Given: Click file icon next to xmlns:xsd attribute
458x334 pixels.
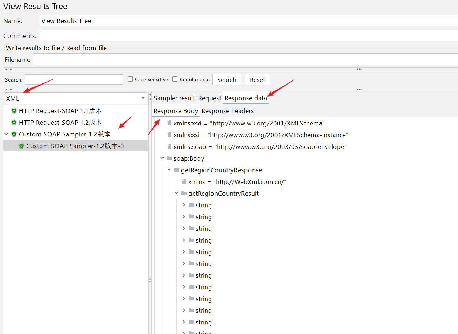Looking at the screenshot, I should coord(169,123).
